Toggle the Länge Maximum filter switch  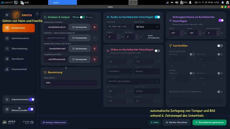pos(220,55)
